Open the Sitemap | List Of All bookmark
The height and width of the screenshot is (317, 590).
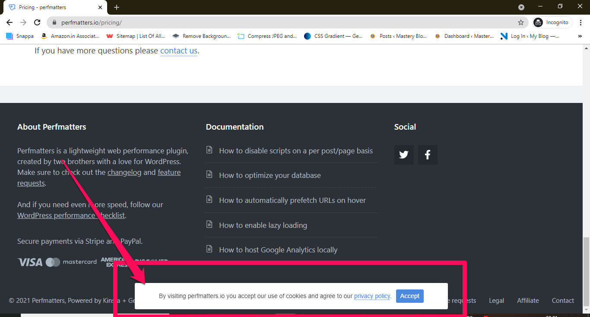click(136, 36)
